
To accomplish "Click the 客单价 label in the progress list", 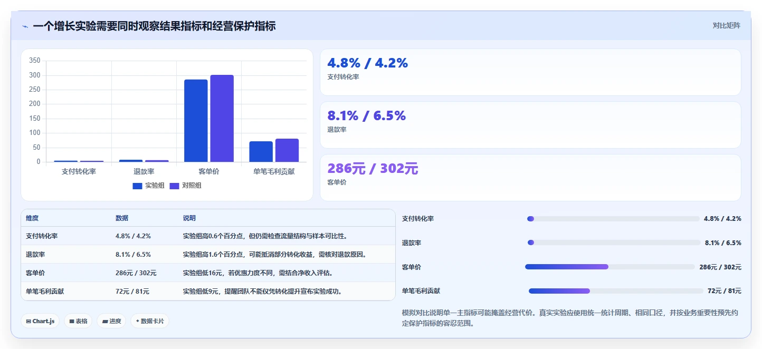I will pyautogui.click(x=412, y=267).
